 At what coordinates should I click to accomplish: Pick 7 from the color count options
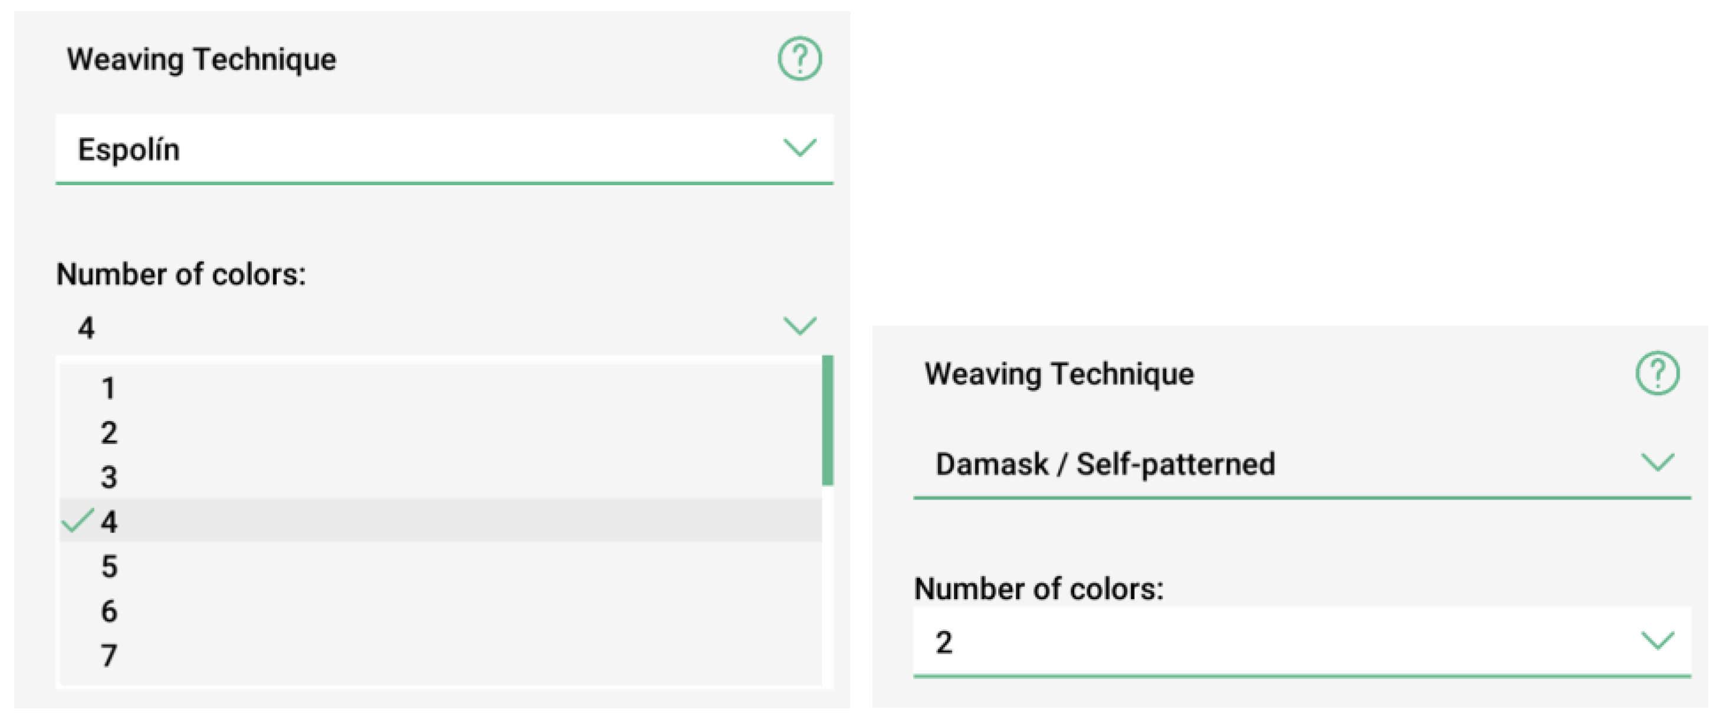click(109, 655)
